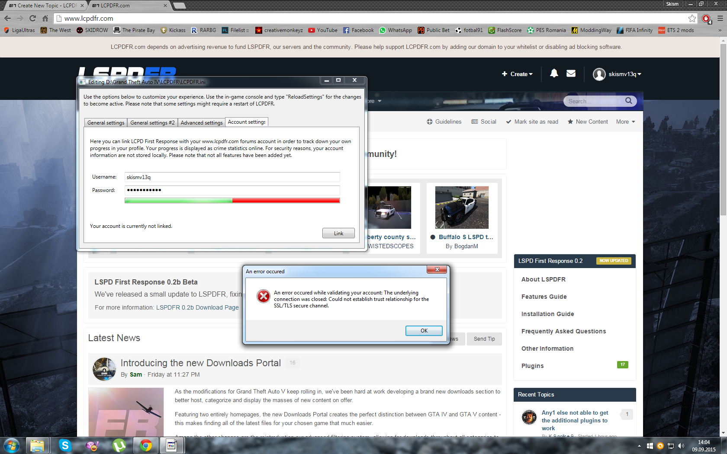Open LSPDFR 0.2b Download Page link
The image size is (727, 454).
197,307
